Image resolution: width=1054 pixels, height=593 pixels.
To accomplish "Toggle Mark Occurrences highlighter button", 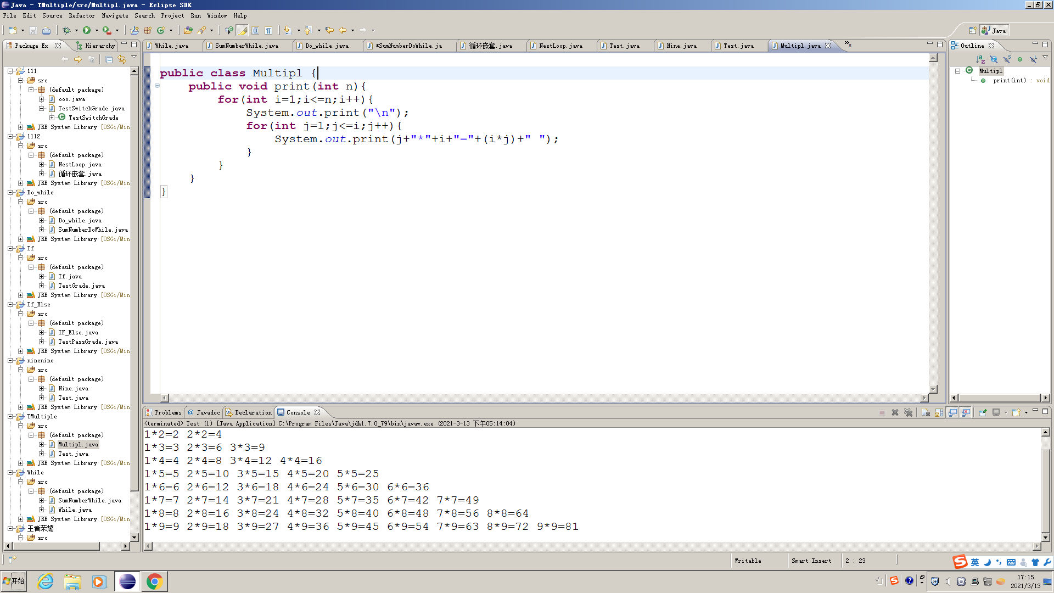I will pos(242,30).
